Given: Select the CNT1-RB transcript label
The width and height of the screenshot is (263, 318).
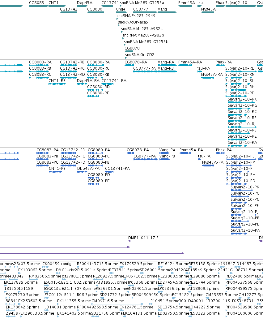Looking at the screenshot, I should 57,81.
